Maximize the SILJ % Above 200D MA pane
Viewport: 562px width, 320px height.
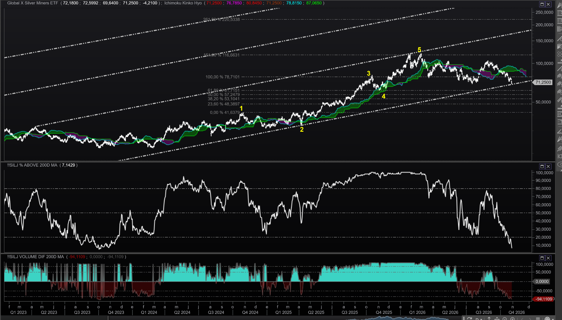(542, 166)
